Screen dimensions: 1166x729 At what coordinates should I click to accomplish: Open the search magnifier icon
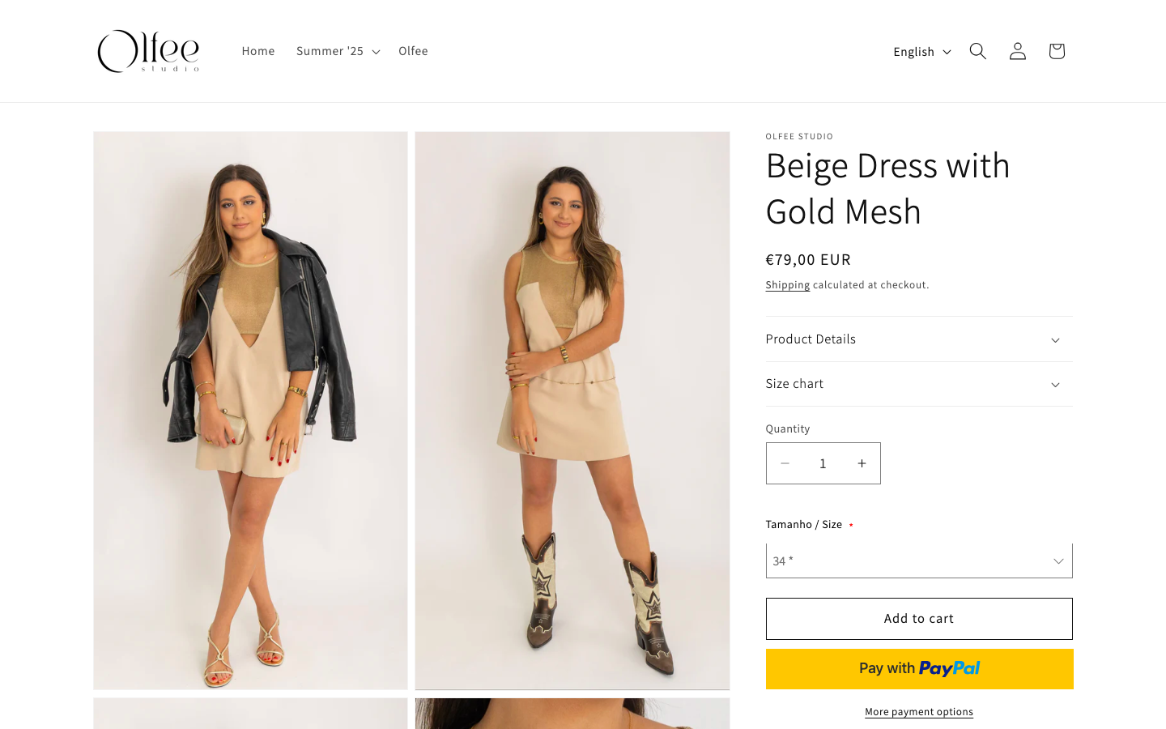977,51
